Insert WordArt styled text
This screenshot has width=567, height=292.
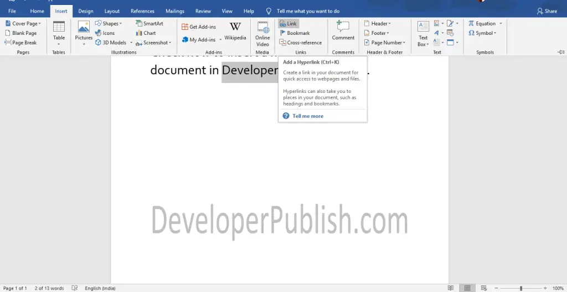[439, 33]
